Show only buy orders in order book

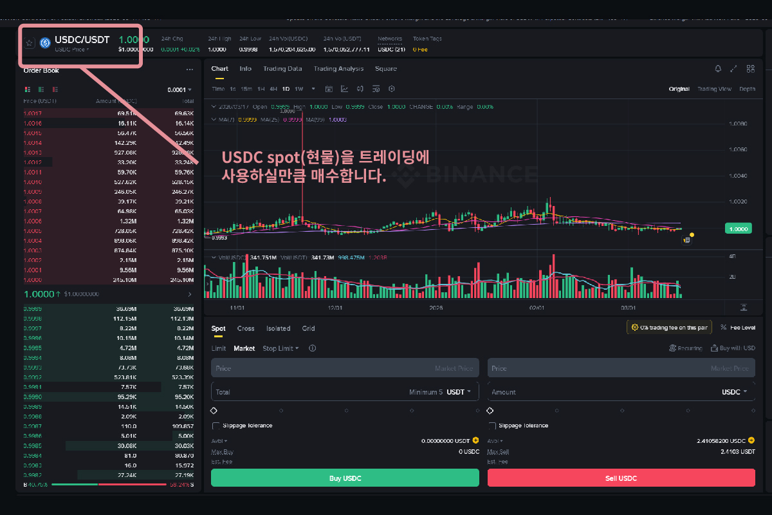[x=41, y=89]
